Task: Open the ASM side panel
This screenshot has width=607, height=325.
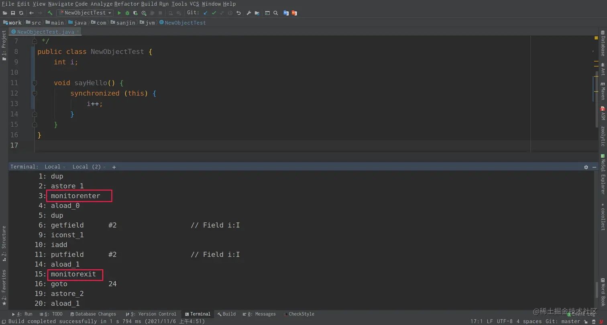Action: click(x=603, y=113)
